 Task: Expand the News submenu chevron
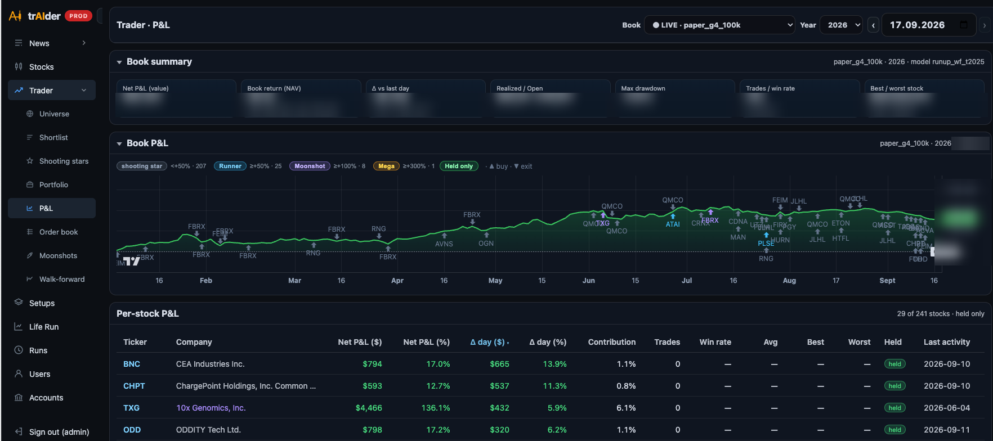pos(84,43)
